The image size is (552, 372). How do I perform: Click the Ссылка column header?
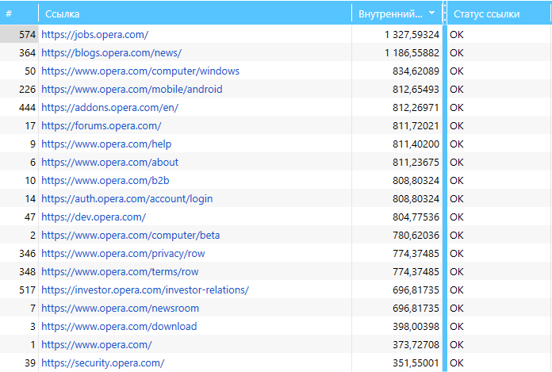click(195, 13)
